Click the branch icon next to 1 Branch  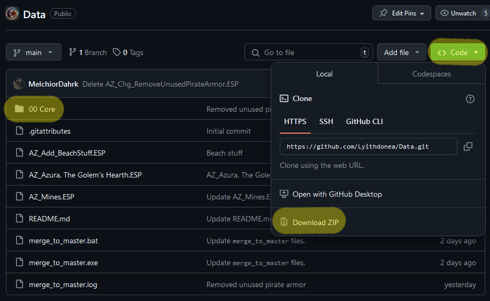(x=73, y=52)
